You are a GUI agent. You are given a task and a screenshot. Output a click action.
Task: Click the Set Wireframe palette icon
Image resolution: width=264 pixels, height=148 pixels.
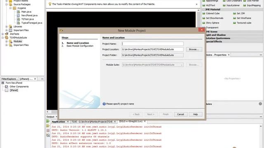click(234, 18)
